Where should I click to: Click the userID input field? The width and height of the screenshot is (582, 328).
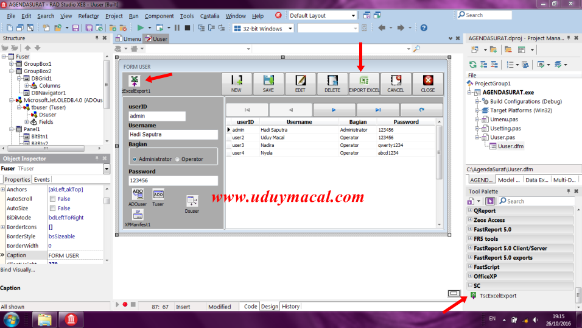[157, 116]
